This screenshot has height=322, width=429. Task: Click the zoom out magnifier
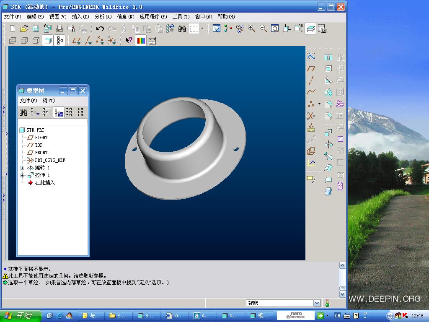pos(263,29)
